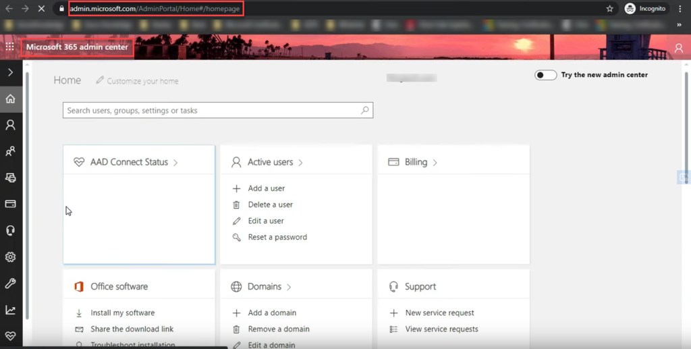
Task: Open the app launcher waffle icon
Action: (x=9, y=47)
